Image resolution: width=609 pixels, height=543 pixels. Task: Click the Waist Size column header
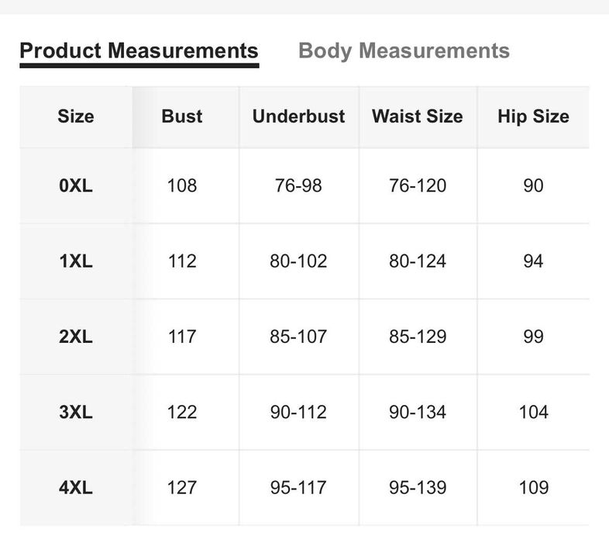(x=417, y=116)
